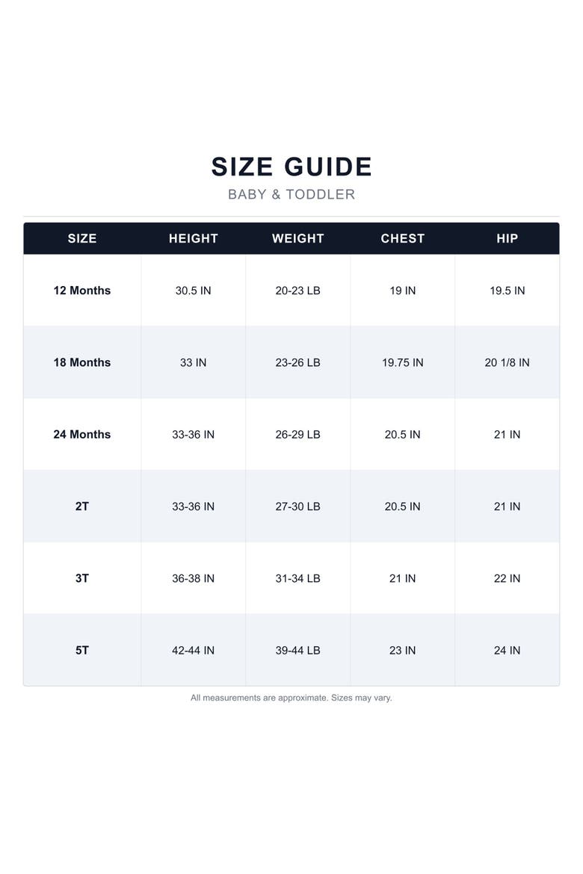
Task: Click the 30.5 IN height cell
Action: 193,291
